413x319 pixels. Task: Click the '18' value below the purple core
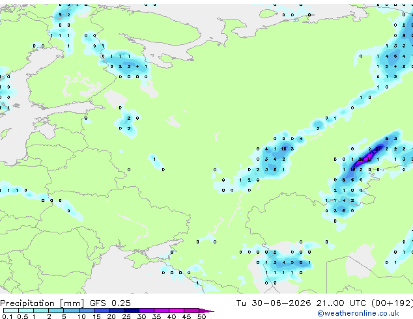click(x=352, y=170)
